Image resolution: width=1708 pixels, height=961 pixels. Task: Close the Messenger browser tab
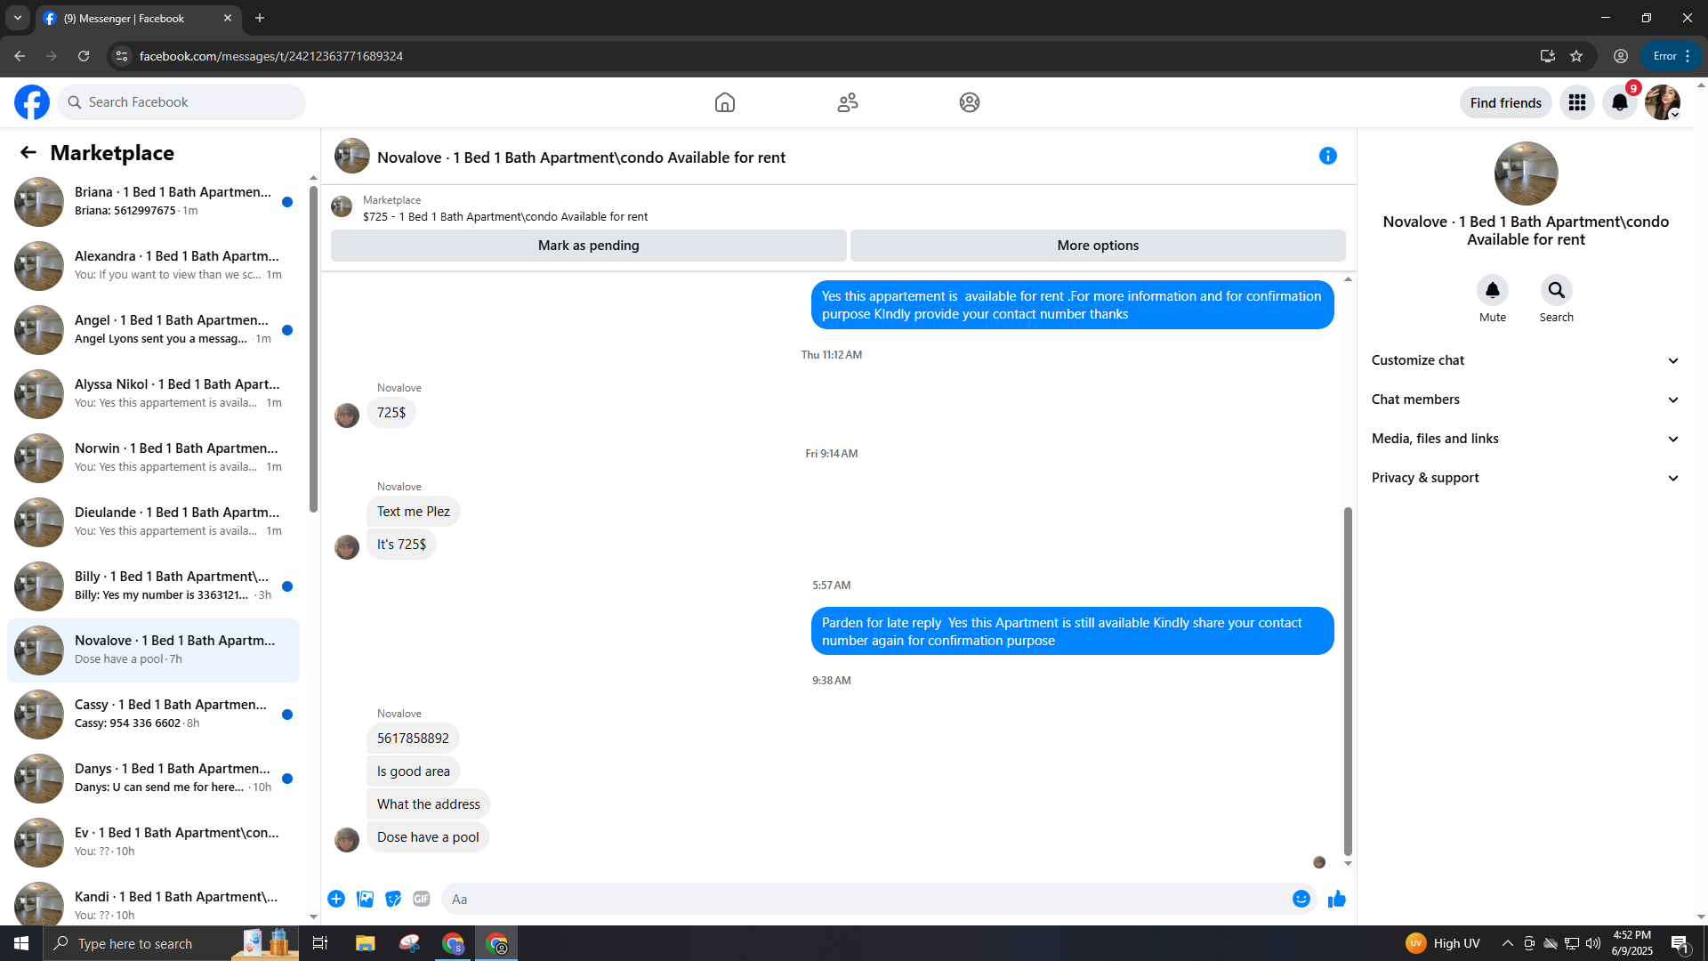(x=228, y=18)
